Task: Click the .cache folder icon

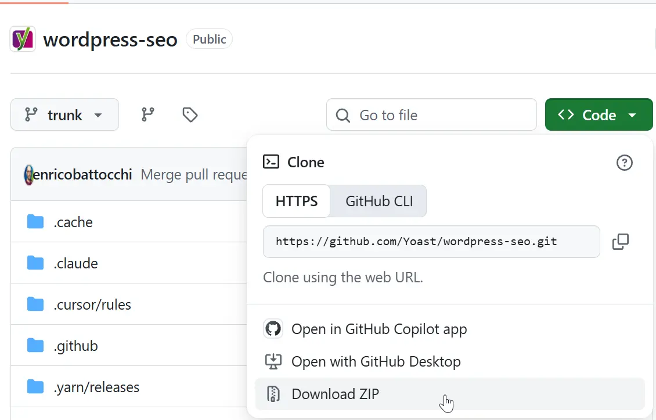Action: click(x=35, y=222)
